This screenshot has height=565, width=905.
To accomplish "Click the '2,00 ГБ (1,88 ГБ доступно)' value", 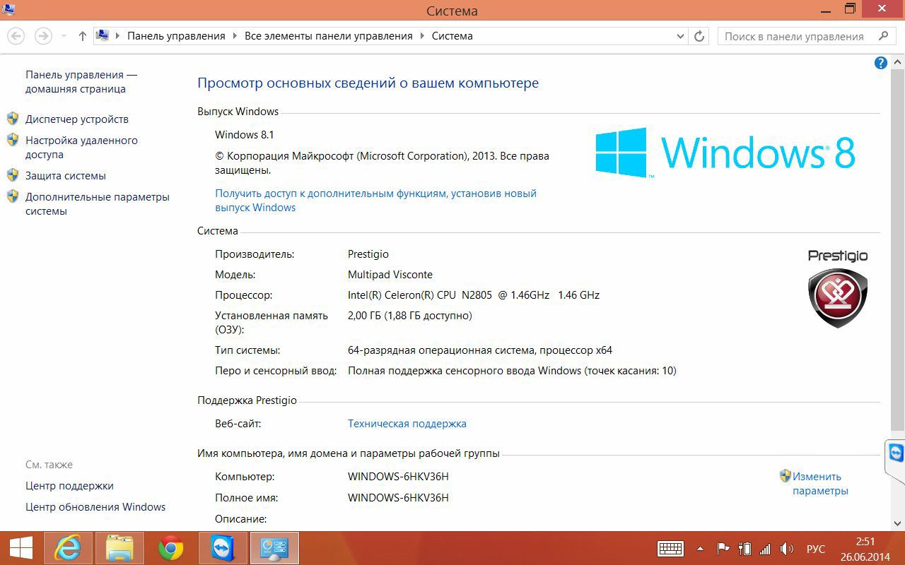I will click(410, 316).
